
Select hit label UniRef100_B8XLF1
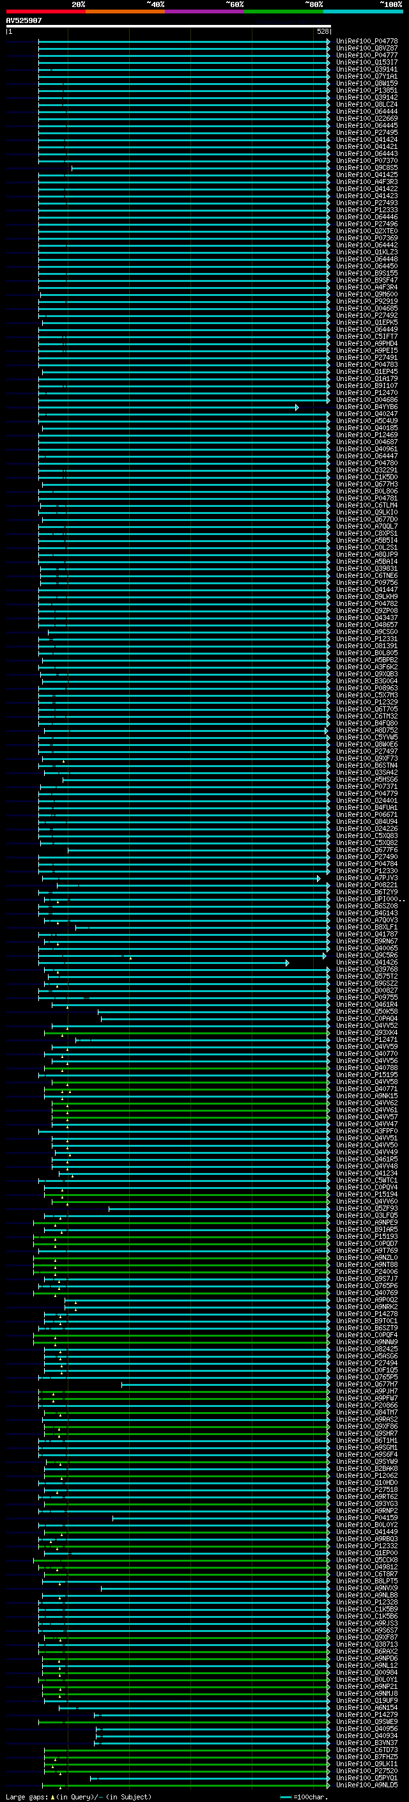click(366, 927)
